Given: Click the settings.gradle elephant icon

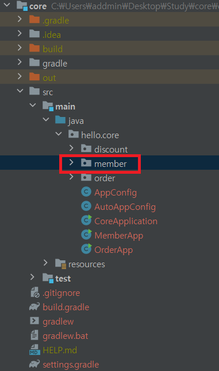Looking at the screenshot, I should pyautogui.click(x=34, y=364).
